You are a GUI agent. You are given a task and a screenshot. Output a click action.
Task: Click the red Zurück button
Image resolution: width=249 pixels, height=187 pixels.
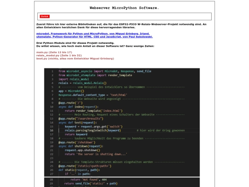[x=45, y=16]
